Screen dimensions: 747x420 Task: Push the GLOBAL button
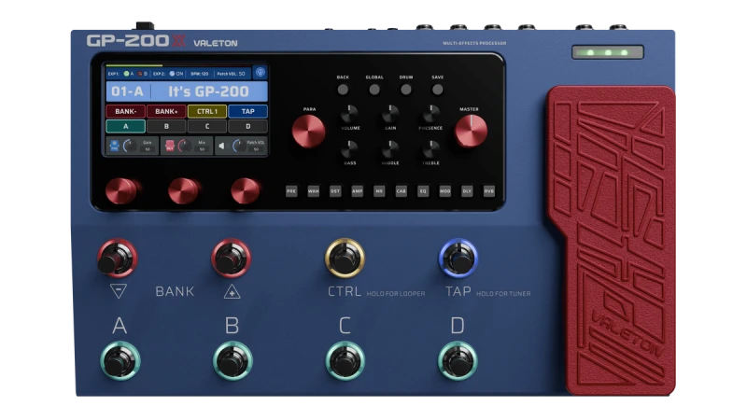click(x=374, y=89)
